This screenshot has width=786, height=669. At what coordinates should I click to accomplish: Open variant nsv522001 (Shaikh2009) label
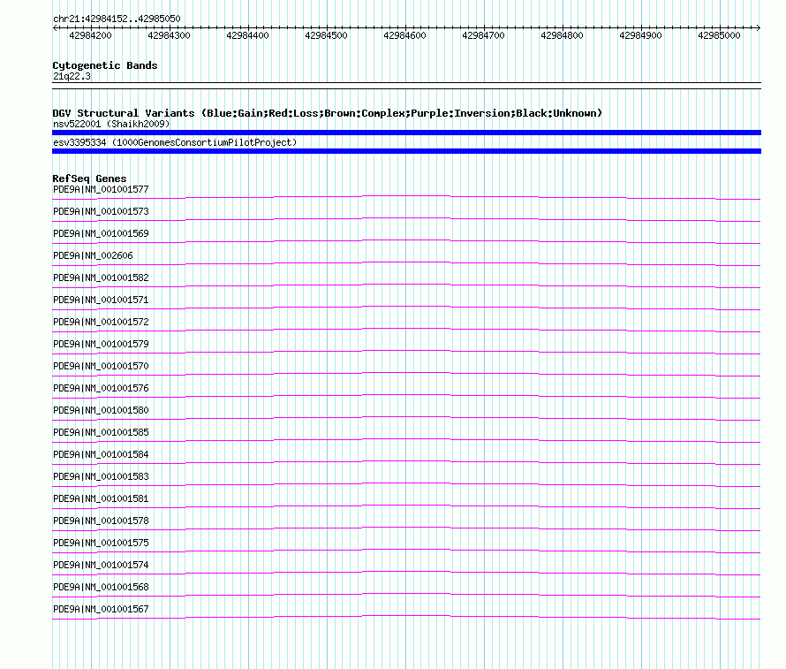pyautogui.click(x=111, y=124)
